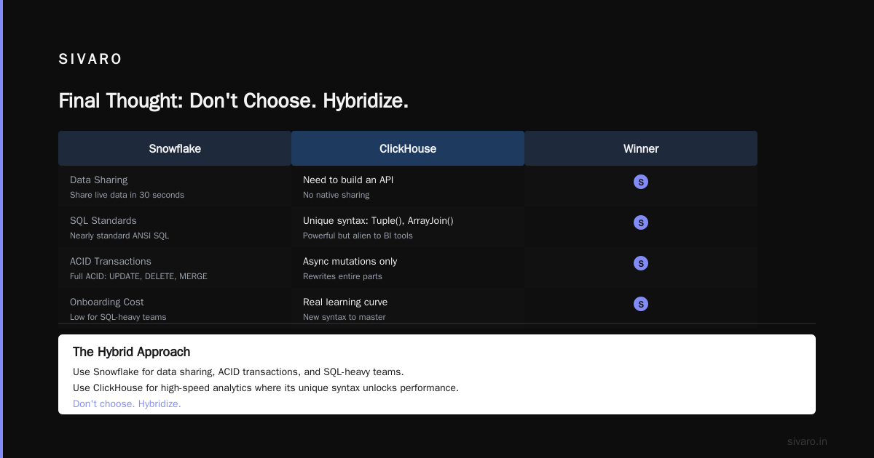Open the 'Don't choose. Hybridize.' link
This screenshot has width=874, height=458.
point(127,403)
